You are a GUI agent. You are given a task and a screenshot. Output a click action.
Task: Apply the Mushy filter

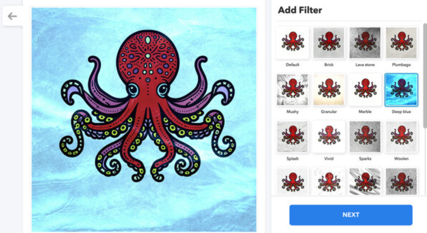(x=292, y=90)
